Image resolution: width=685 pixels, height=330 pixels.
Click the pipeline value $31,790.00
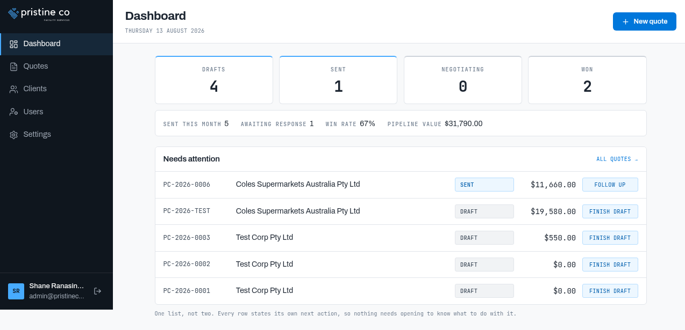463,123
